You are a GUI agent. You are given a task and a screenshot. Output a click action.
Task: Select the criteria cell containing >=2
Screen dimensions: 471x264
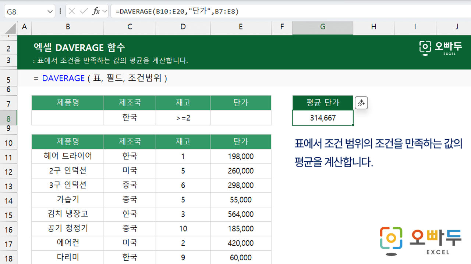click(x=183, y=118)
